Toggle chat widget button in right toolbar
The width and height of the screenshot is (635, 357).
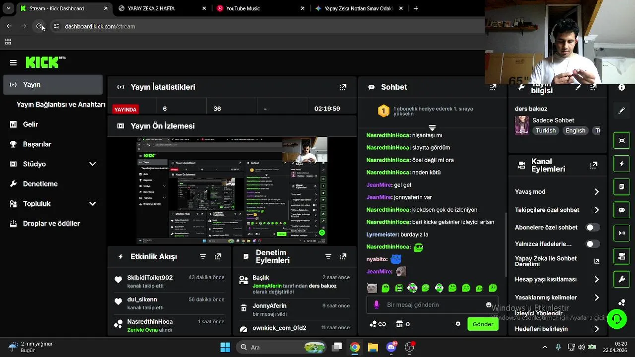click(x=622, y=210)
